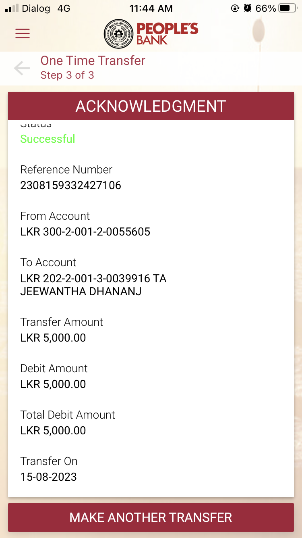Screen dimensions: 302x538
Task: Tap the rotation lock status icon
Action: pyautogui.click(x=235, y=8)
